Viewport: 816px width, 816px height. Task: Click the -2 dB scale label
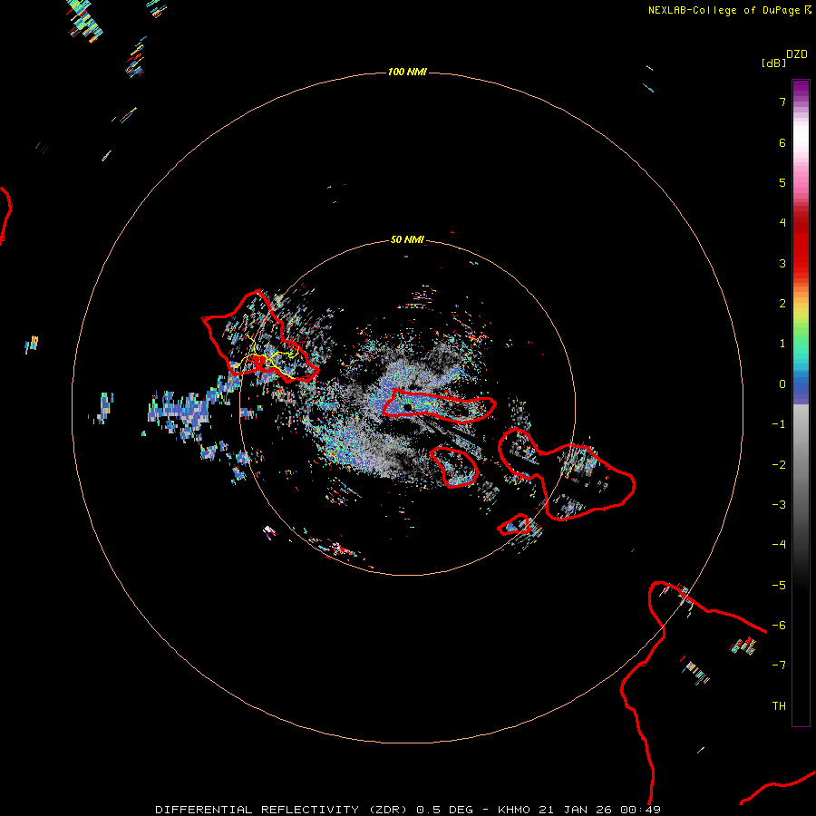point(779,465)
